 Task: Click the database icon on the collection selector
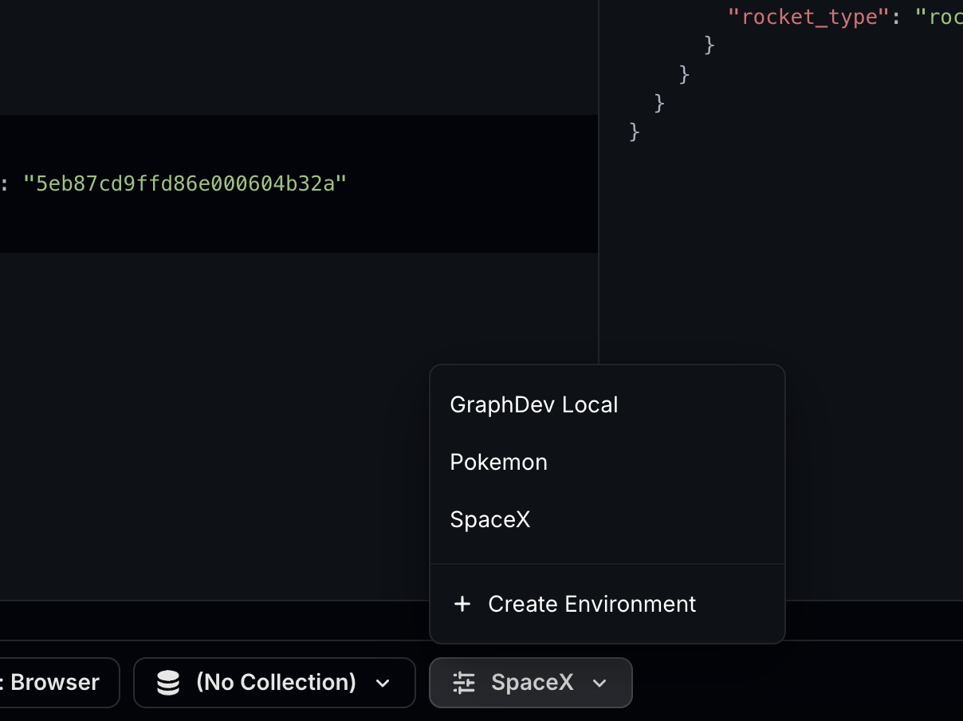pyautogui.click(x=167, y=682)
